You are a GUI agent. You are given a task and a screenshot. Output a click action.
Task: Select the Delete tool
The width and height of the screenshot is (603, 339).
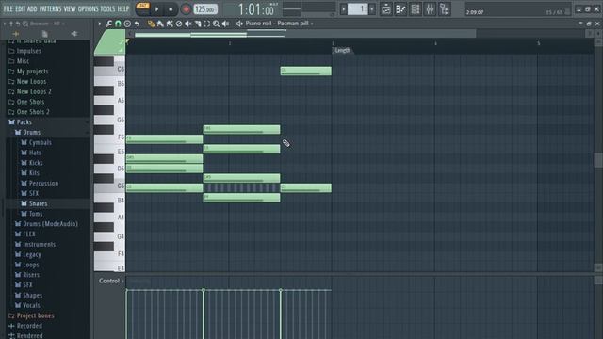[179, 24]
